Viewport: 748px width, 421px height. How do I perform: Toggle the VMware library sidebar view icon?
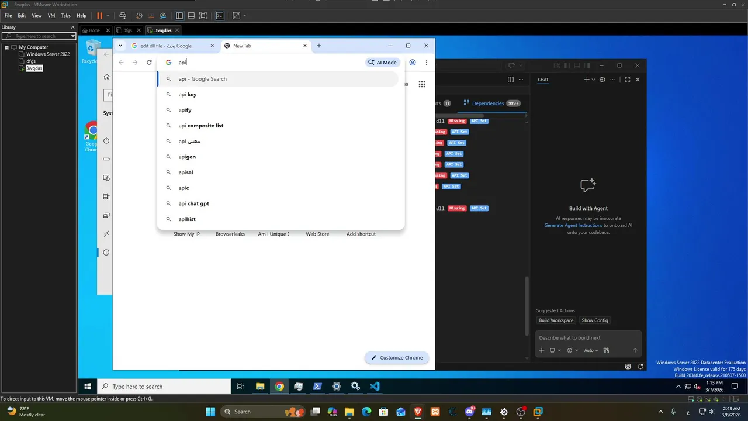179,16
